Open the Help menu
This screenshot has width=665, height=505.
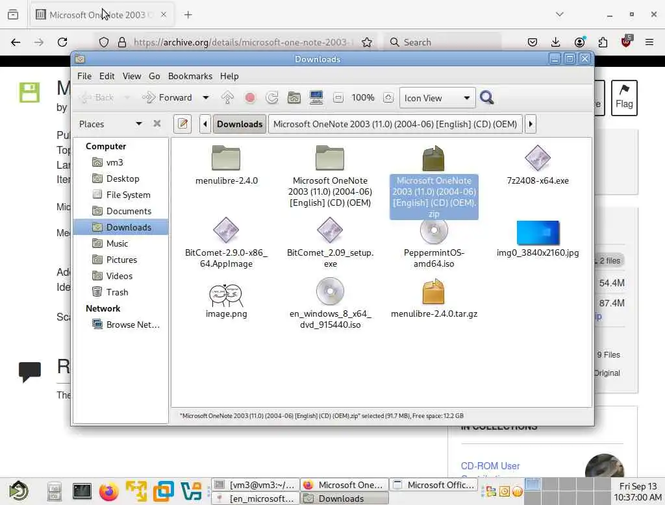(229, 76)
